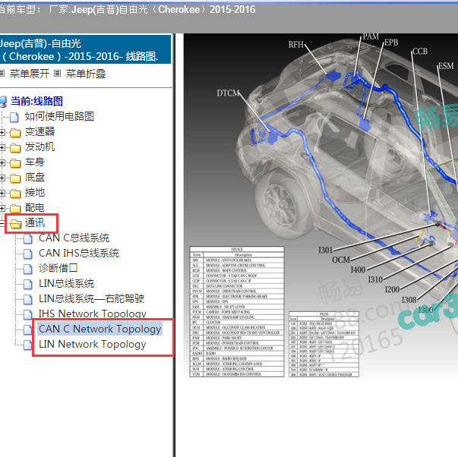Click the 接地 folder icon
The height and width of the screenshot is (457, 458).
[x=15, y=194]
